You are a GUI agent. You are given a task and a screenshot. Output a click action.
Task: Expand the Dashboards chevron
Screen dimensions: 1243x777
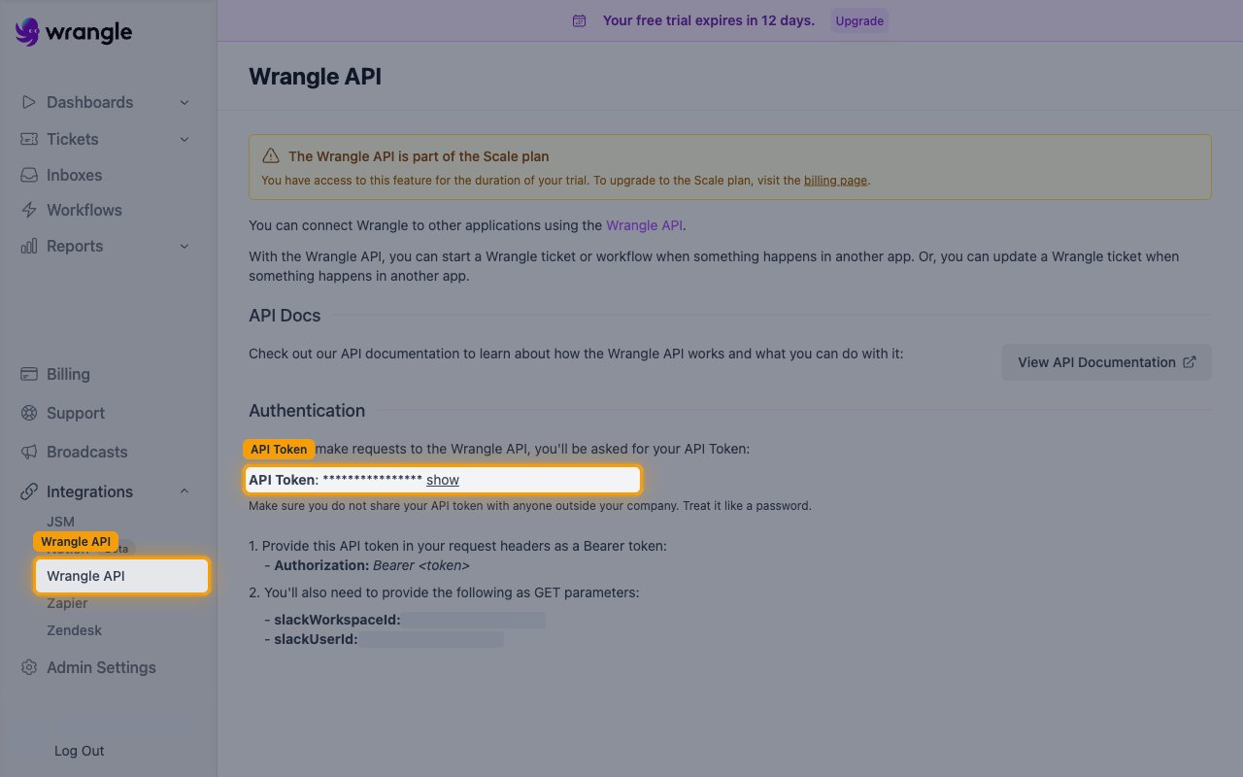point(185,102)
